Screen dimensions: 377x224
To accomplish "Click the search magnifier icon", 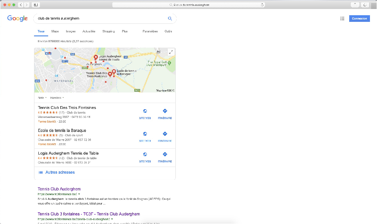I will 170,18.
